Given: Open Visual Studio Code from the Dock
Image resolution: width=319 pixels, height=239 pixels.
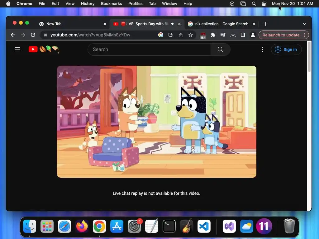Looking at the screenshot, I should tap(204, 226).
